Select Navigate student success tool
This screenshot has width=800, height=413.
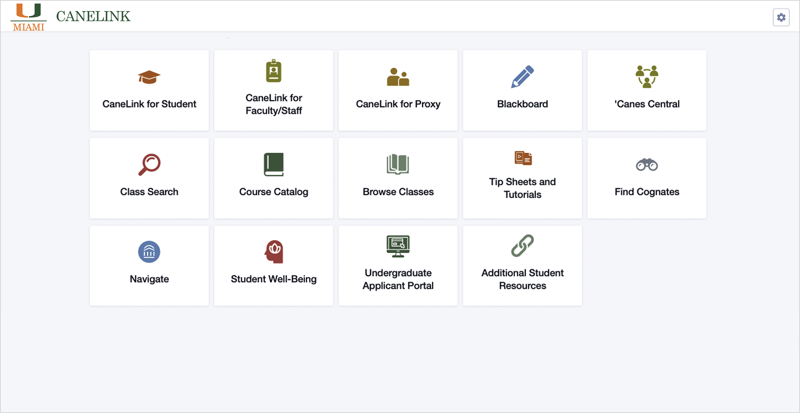(149, 265)
